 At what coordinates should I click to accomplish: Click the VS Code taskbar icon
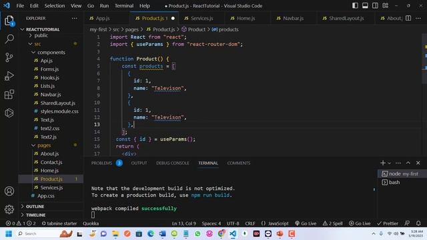(233, 233)
